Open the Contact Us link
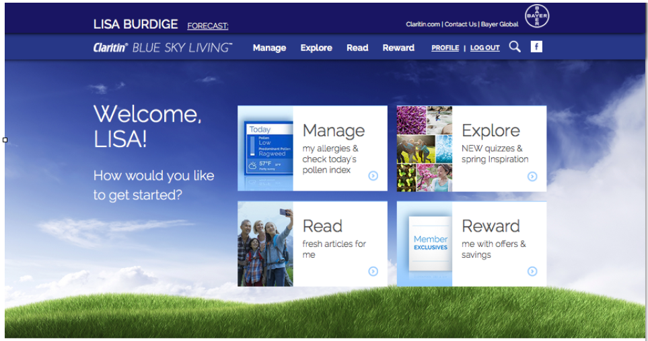The width and height of the screenshot is (648, 341). click(460, 24)
